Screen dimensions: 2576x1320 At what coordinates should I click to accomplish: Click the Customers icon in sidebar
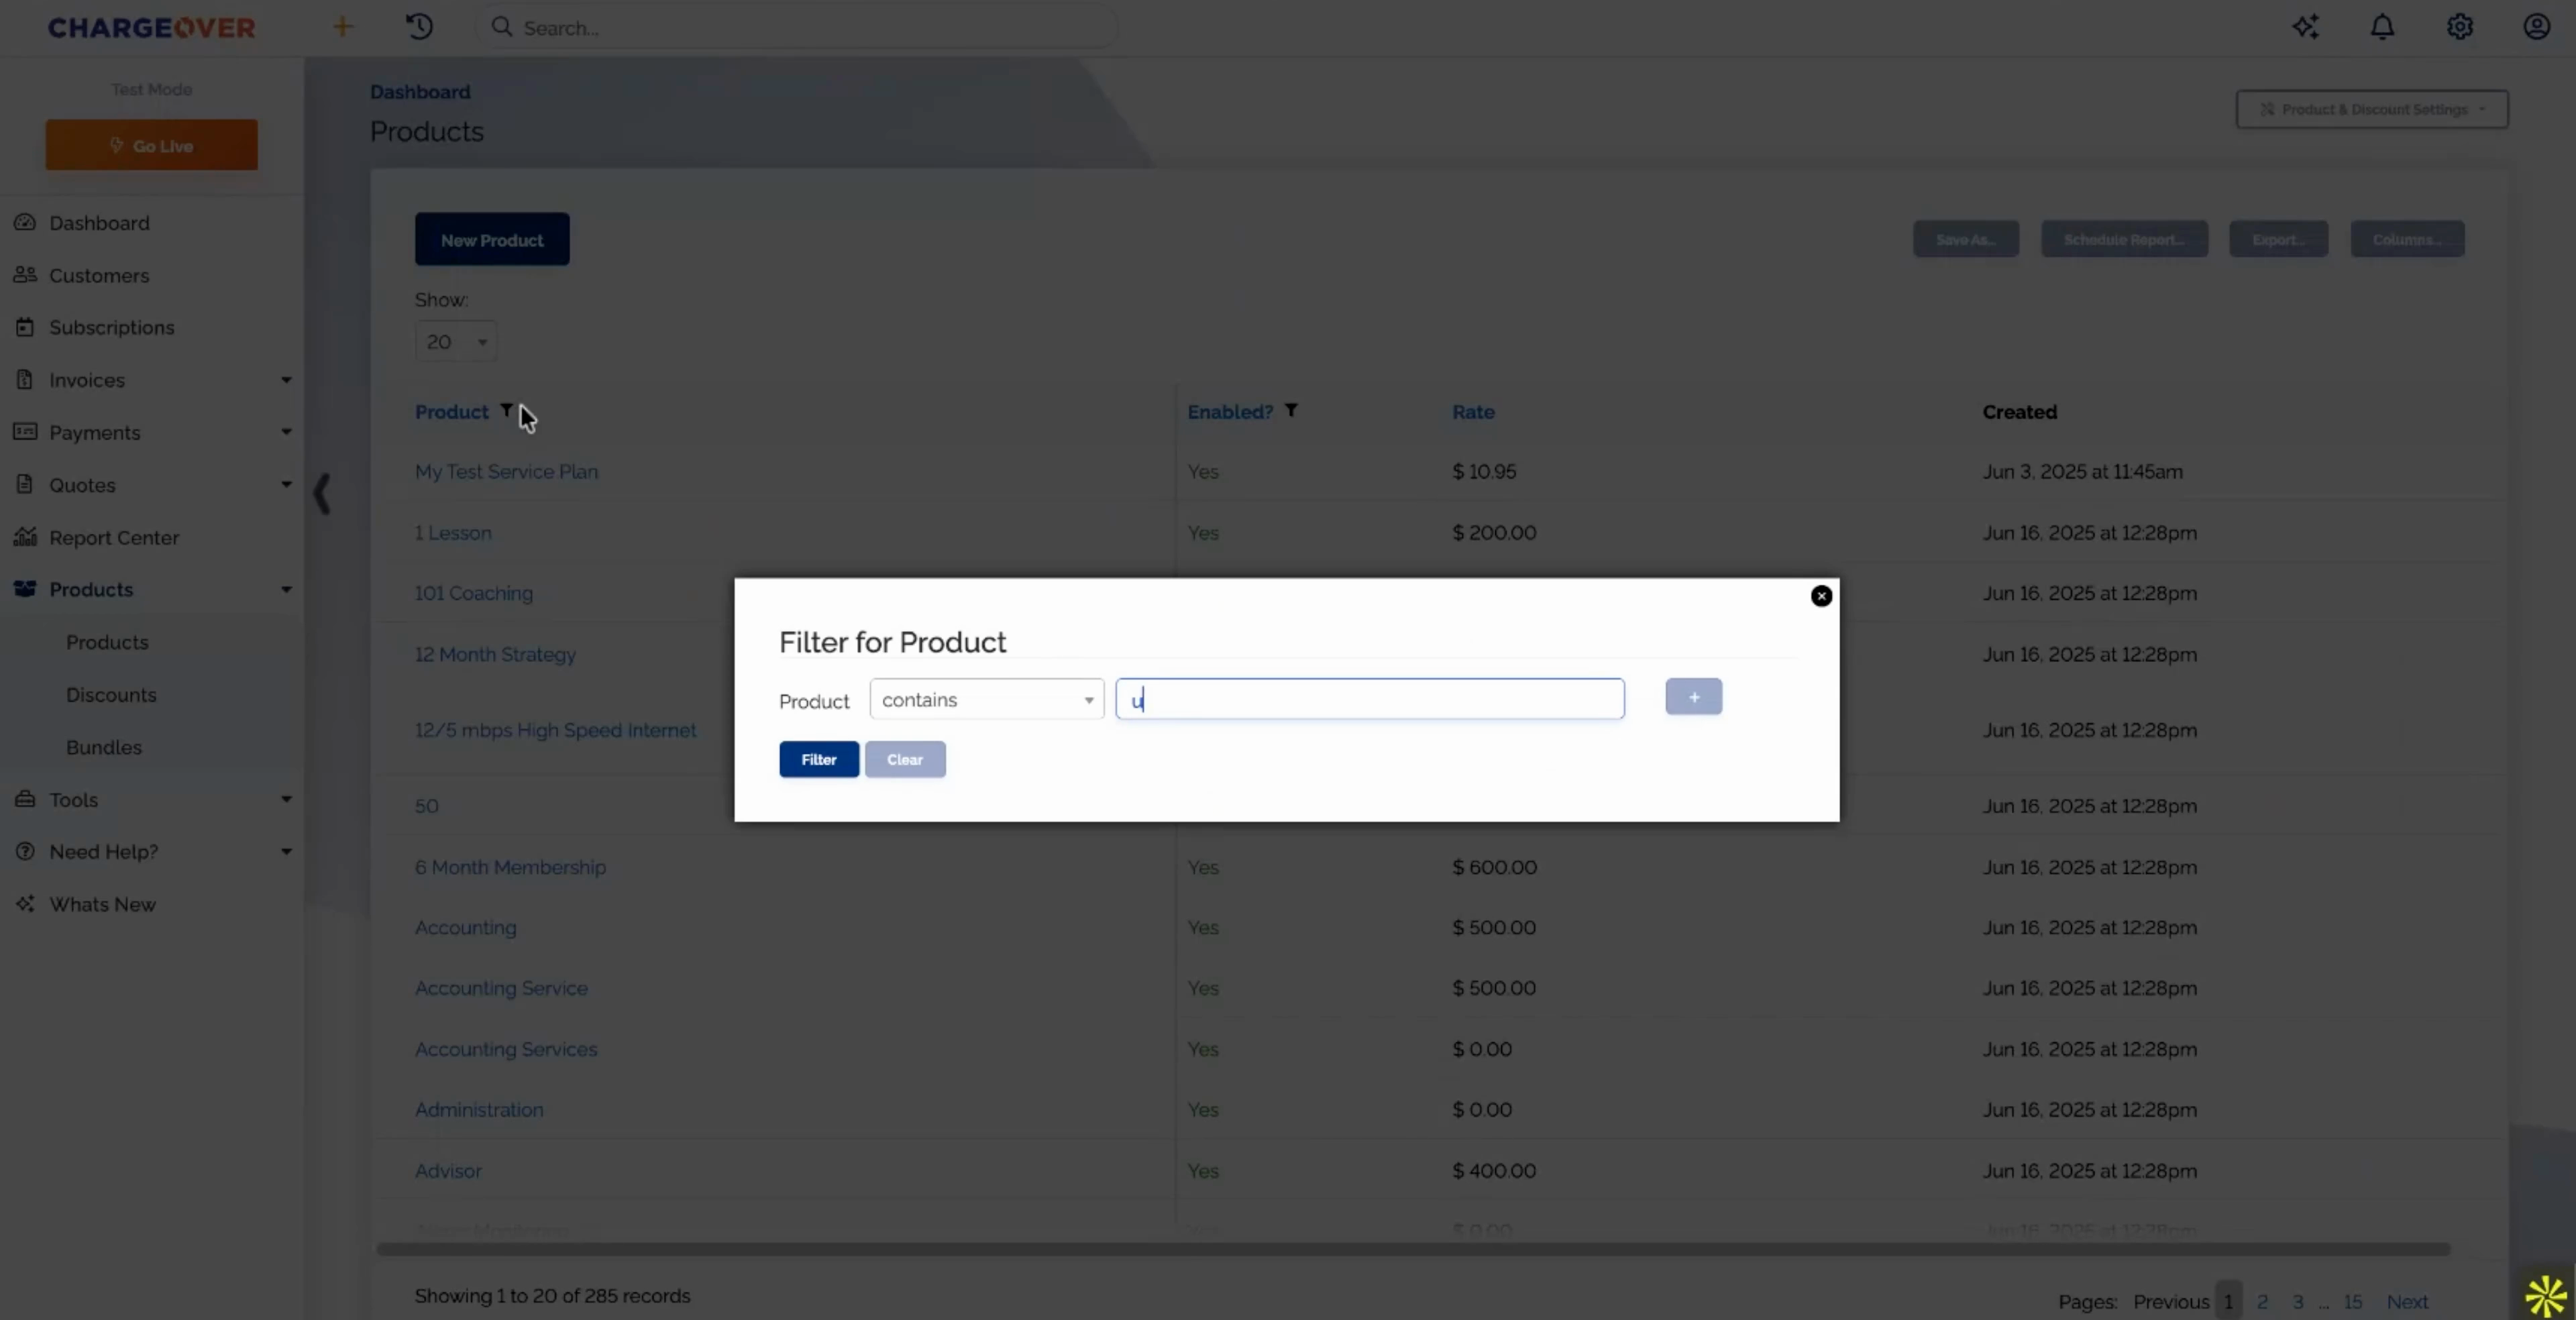tap(25, 275)
